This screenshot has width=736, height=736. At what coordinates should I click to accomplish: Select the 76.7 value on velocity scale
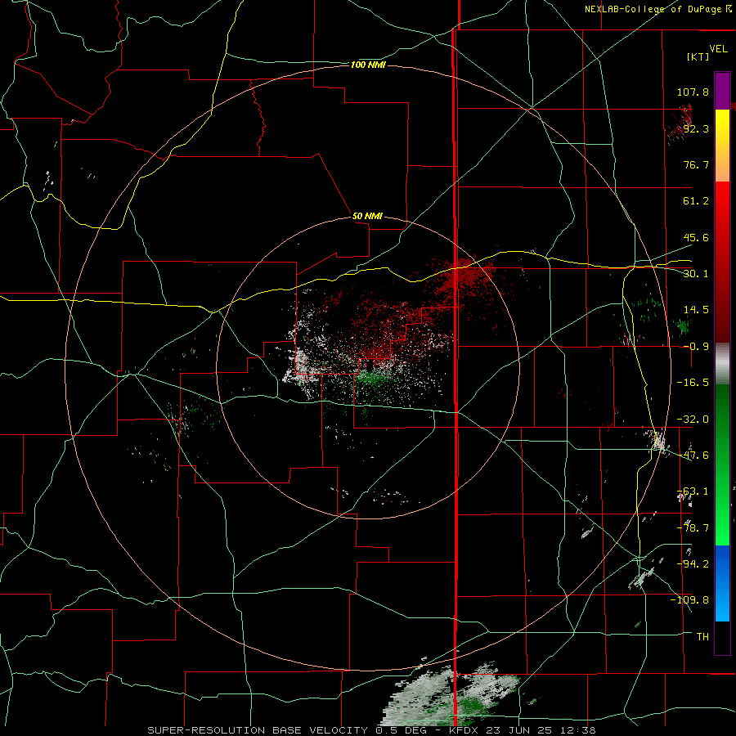pyautogui.click(x=696, y=164)
